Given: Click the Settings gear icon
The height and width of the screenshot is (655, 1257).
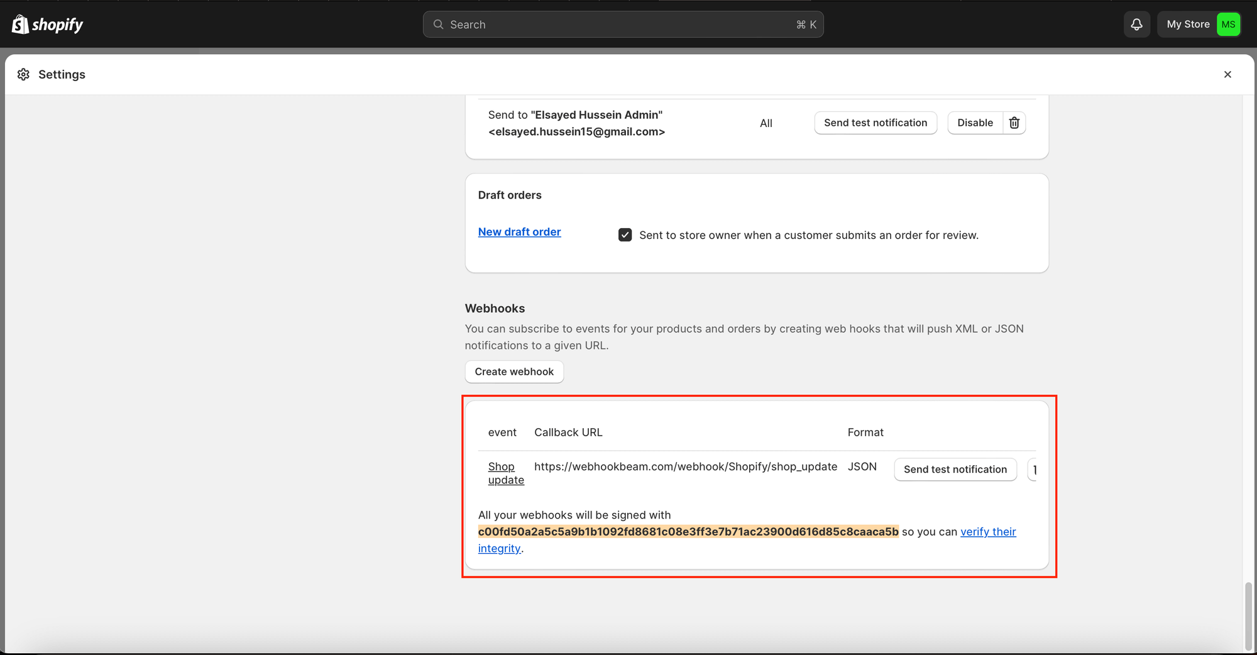Looking at the screenshot, I should 23,74.
